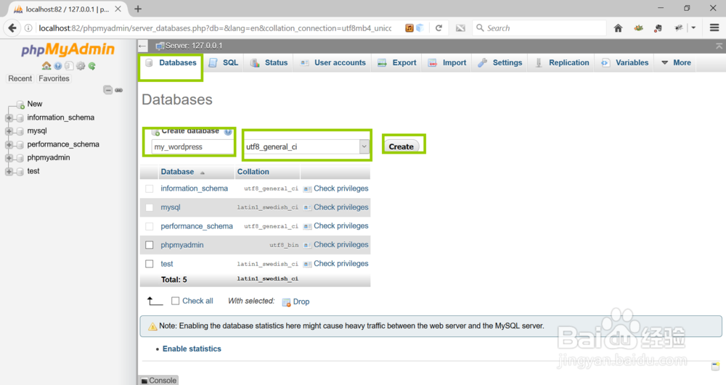Expand performance_schema in the navigation tree
This screenshot has width=726, height=385.
[9, 145]
